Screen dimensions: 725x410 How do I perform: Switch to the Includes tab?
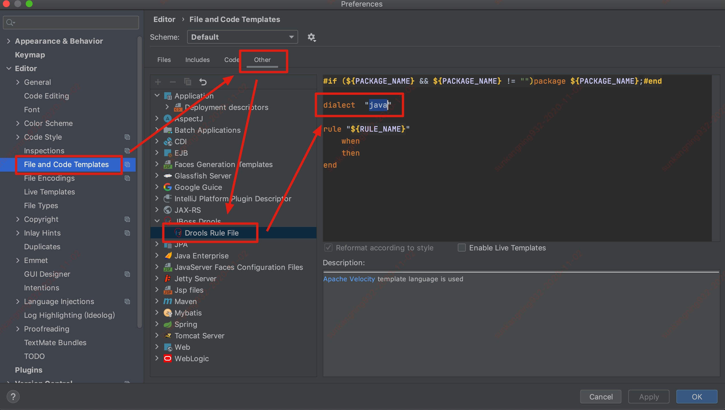point(197,60)
